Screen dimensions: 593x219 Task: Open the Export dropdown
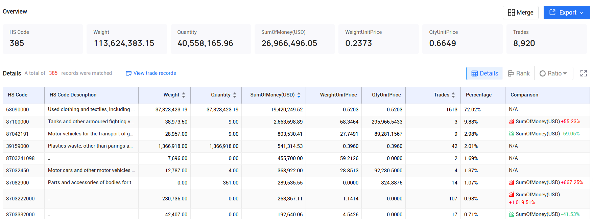click(567, 13)
